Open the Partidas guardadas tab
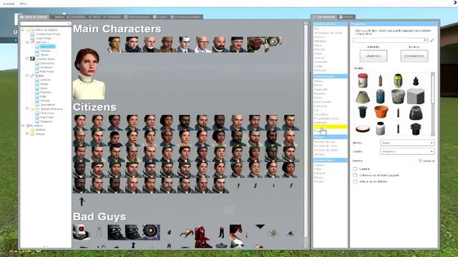The image size is (458, 257). coord(186,17)
